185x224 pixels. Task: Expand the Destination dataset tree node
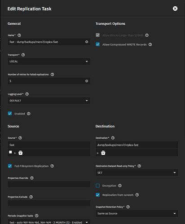[x=97, y=153]
